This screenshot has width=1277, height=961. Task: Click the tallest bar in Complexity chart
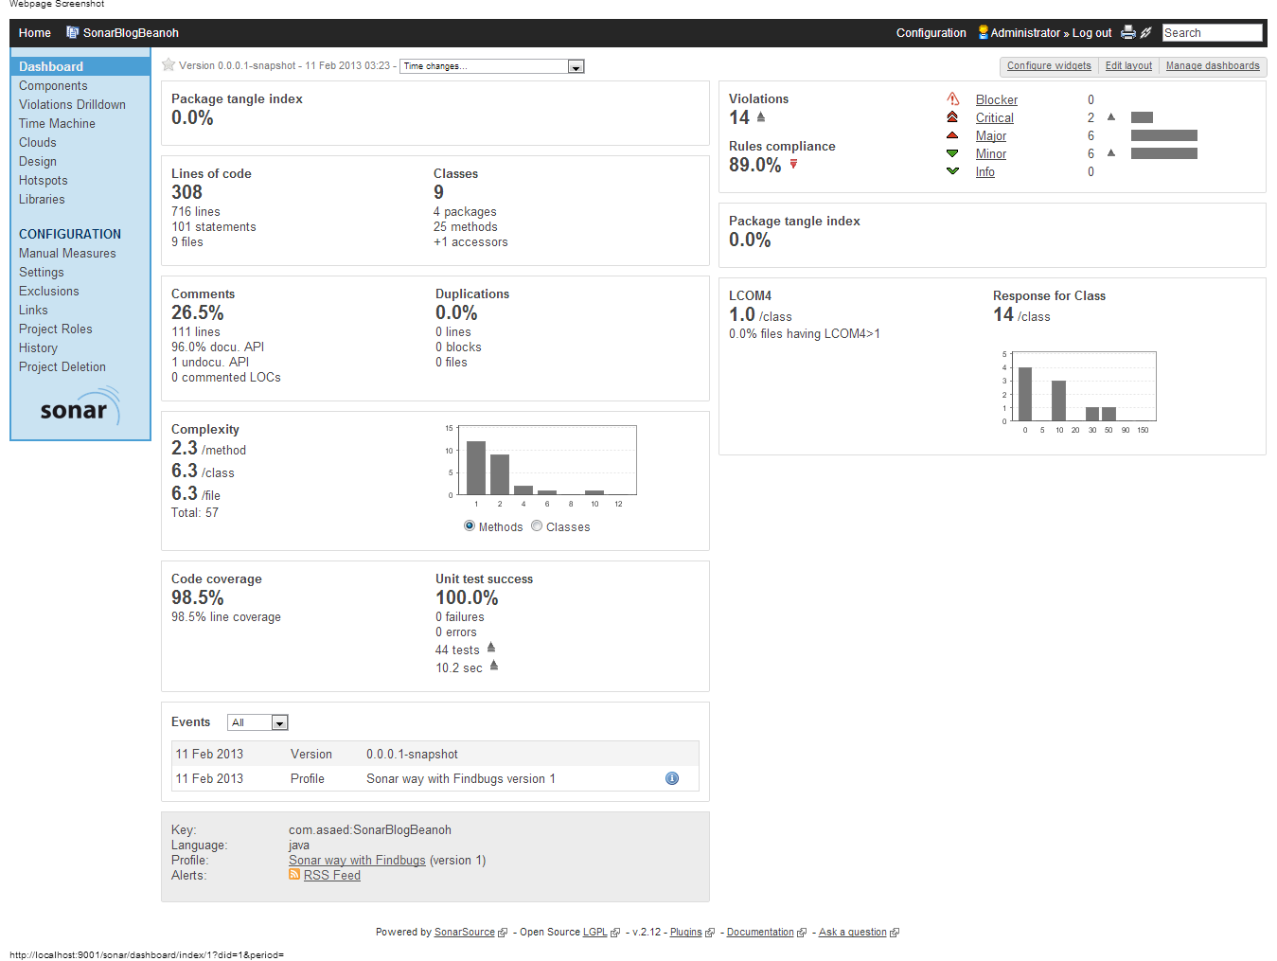[x=476, y=468]
